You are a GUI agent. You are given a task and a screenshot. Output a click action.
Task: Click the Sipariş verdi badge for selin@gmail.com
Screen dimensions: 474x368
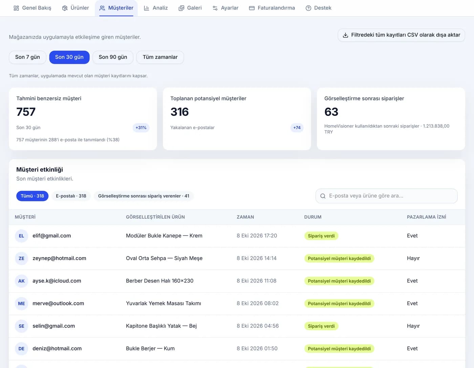[321, 326]
